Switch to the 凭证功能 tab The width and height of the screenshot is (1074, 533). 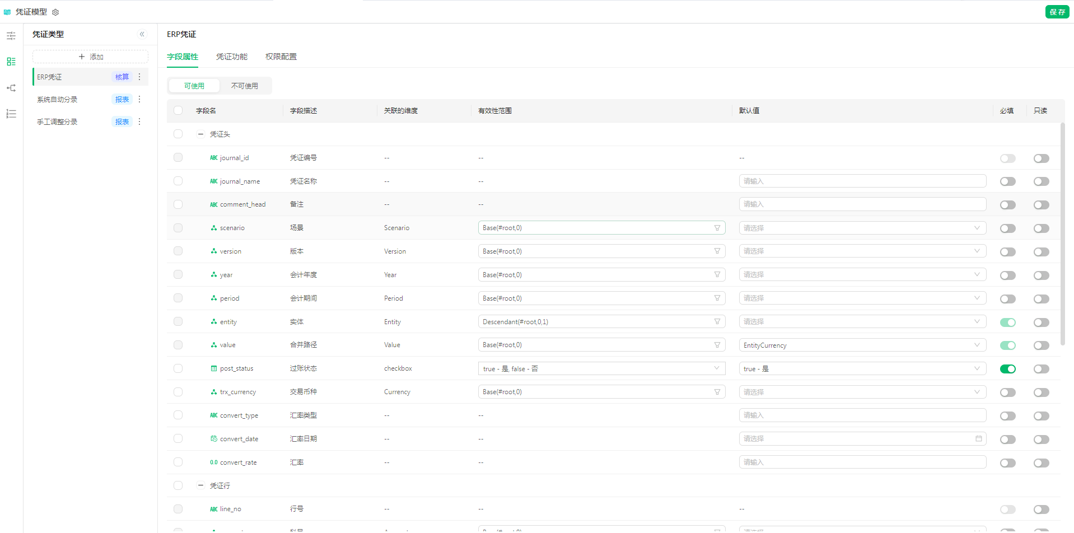pos(231,57)
